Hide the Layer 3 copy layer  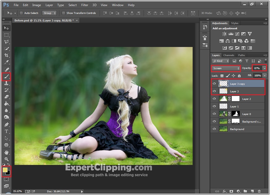point(214,84)
